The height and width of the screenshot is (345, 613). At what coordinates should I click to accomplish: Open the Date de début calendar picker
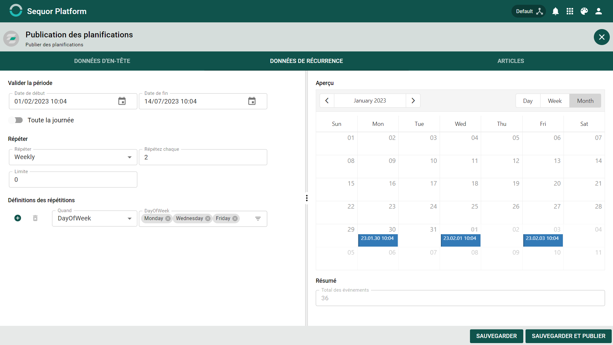pos(122,101)
